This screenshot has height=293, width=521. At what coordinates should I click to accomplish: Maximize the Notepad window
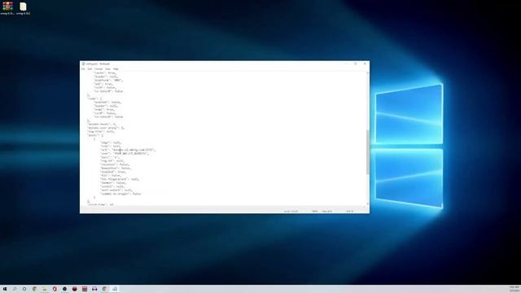click(x=355, y=63)
